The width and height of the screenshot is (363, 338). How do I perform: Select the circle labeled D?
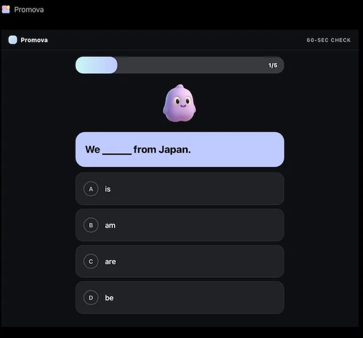pos(91,298)
